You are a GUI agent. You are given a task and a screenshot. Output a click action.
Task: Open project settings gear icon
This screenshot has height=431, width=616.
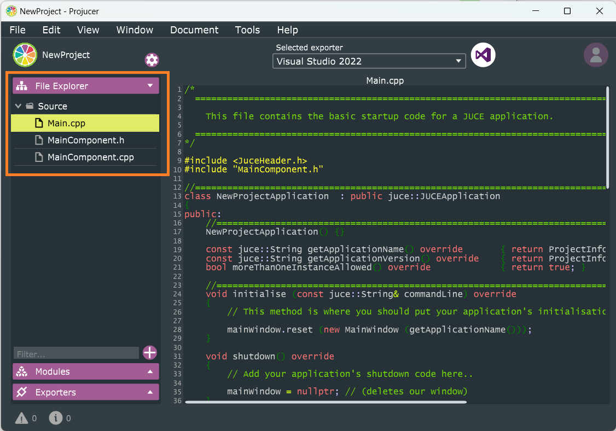[x=152, y=60]
